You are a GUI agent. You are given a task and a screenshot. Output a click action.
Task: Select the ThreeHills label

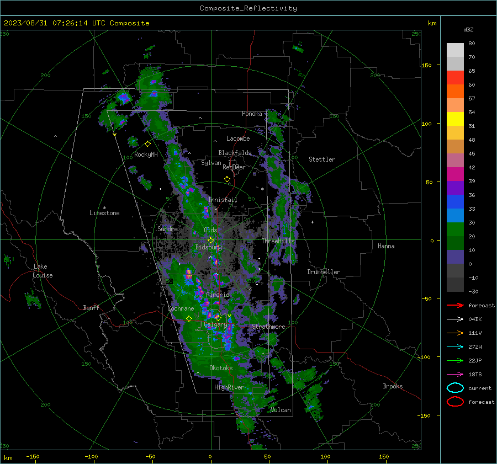click(x=278, y=241)
